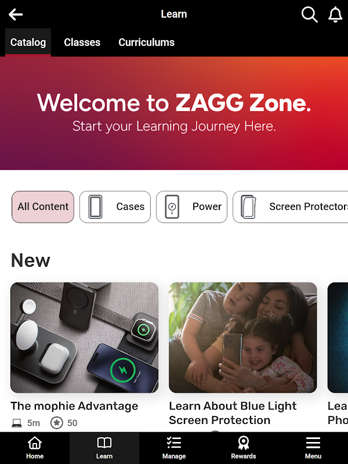Go to Home in bottom navigation
This screenshot has width=348, height=464.
point(35,448)
